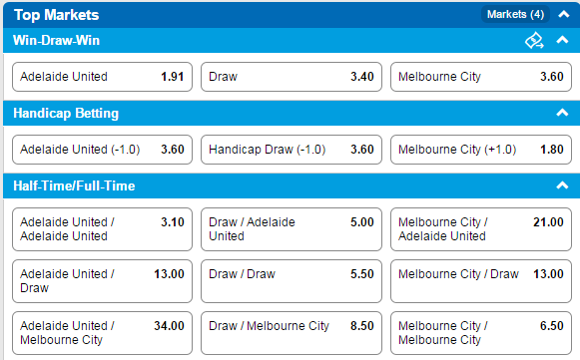Viewport: 580px width, 360px height.
Task: Select Melbourne City to win at 3.60
Action: [x=481, y=77]
